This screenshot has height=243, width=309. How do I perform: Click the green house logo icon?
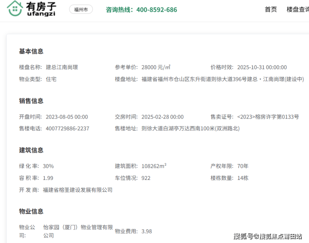tap(15, 9)
